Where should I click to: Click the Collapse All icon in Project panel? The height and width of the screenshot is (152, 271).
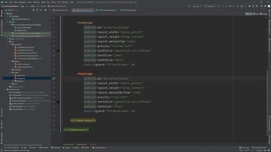point(41,10)
